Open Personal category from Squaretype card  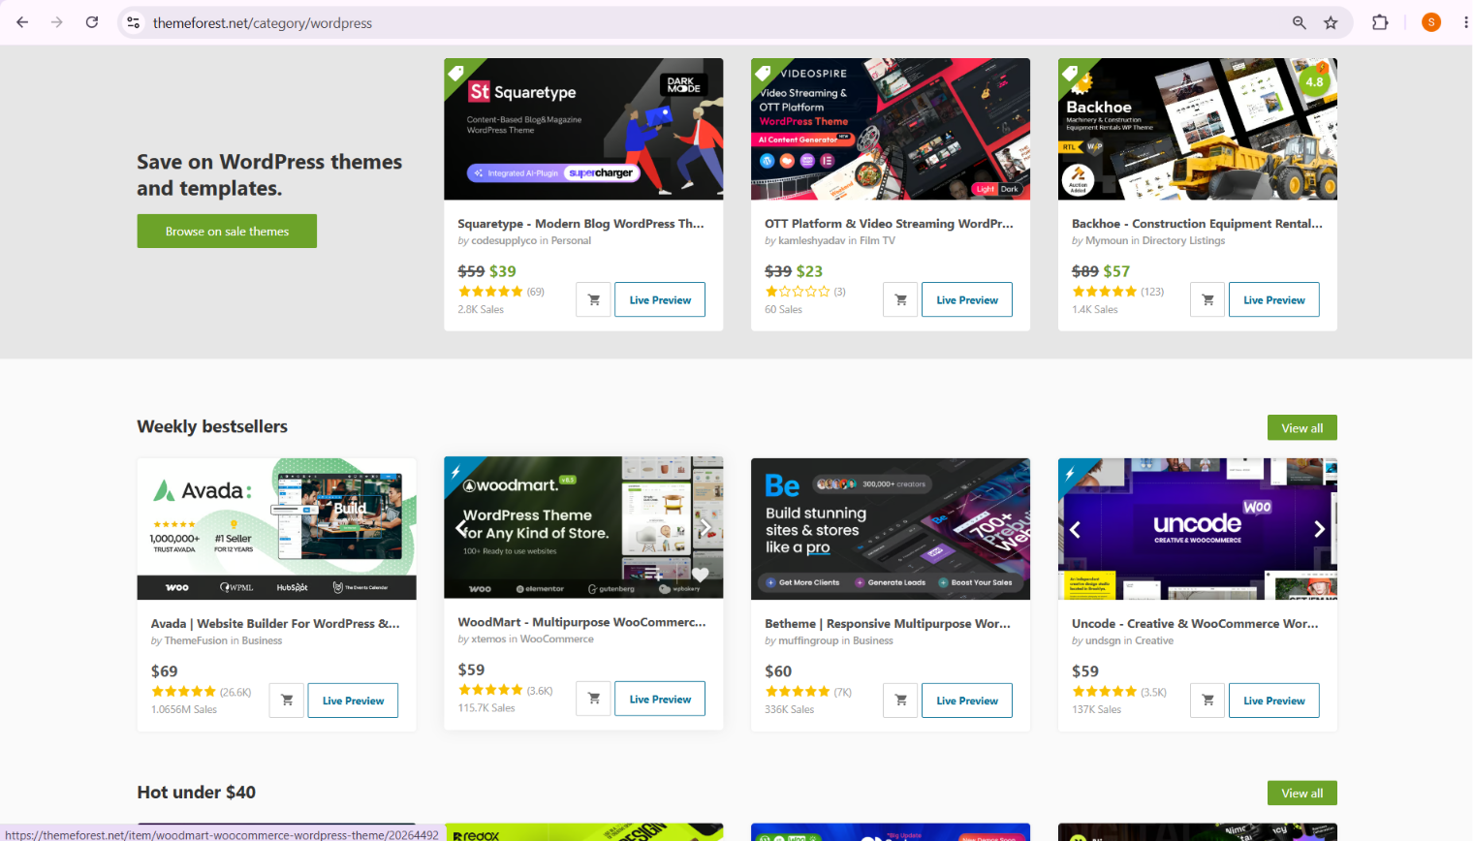point(571,240)
